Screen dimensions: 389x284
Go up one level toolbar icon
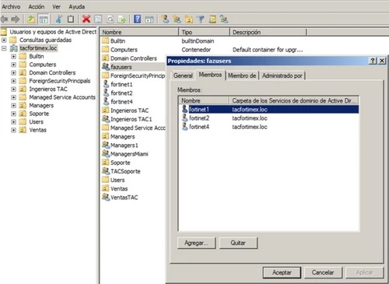coord(31,19)
